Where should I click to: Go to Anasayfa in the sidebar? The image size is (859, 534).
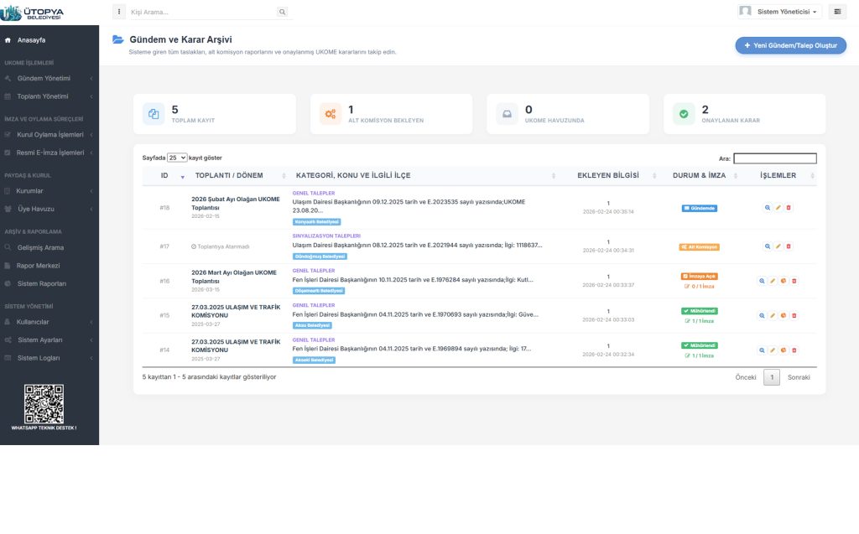[x=31, y=39]
